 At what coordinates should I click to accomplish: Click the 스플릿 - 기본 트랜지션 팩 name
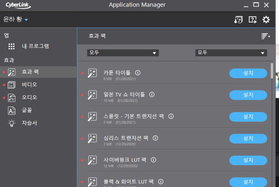134,116
